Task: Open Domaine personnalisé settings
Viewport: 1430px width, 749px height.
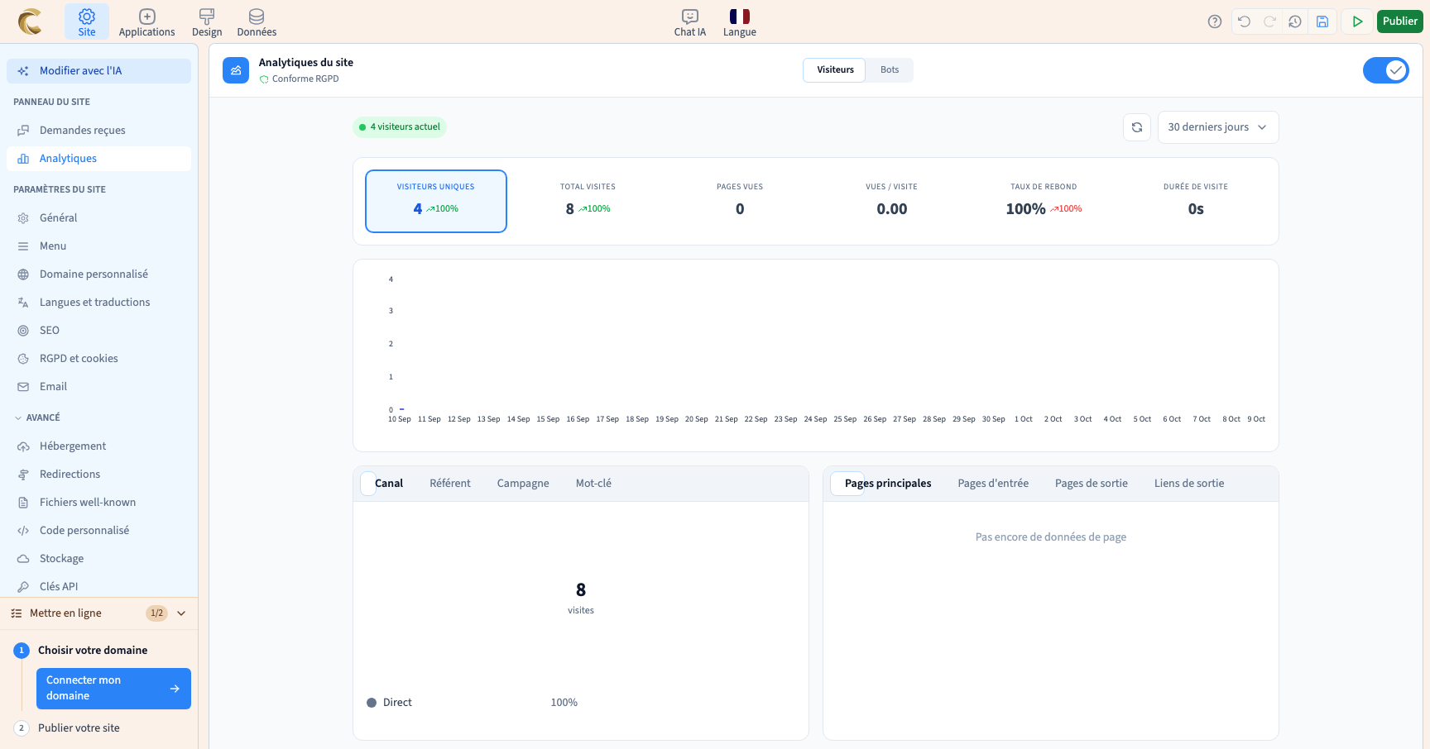Action: click(x=98, y=274)
